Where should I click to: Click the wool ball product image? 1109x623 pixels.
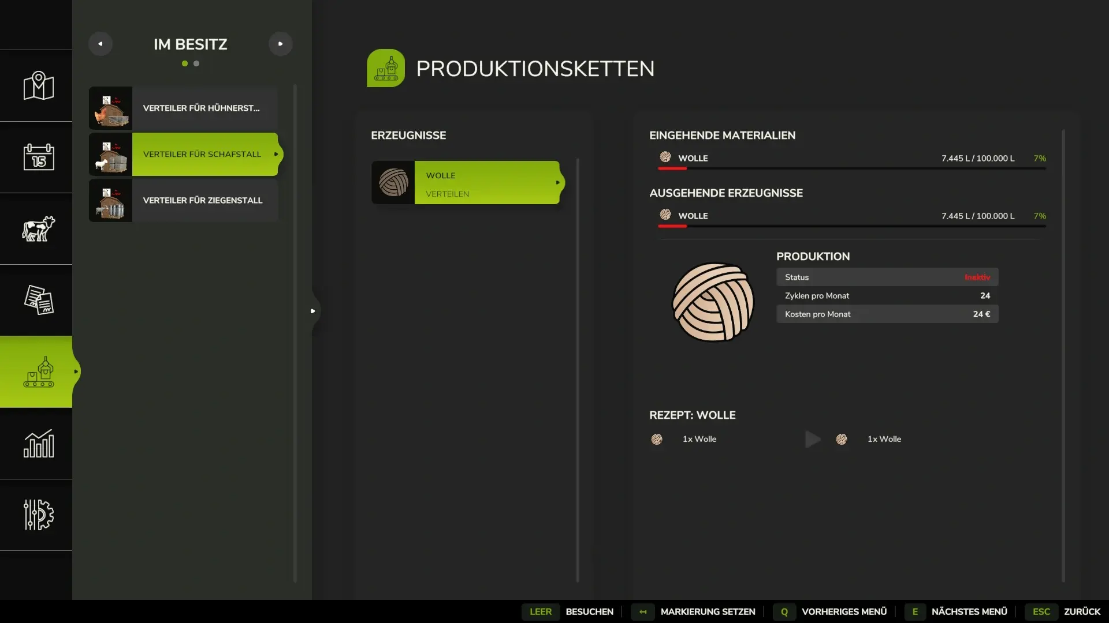pyautogui.click(x=713, y=302)
